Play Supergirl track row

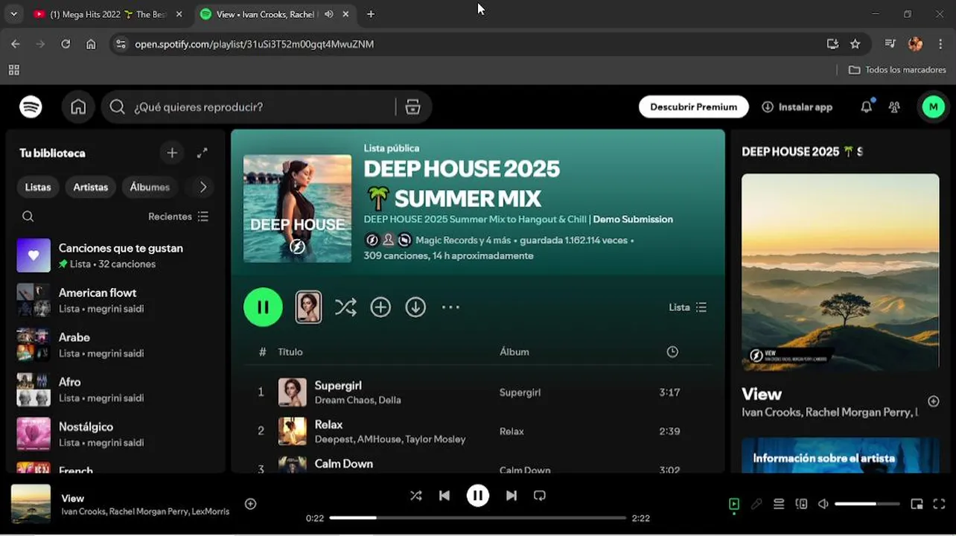tap(478, 392)
